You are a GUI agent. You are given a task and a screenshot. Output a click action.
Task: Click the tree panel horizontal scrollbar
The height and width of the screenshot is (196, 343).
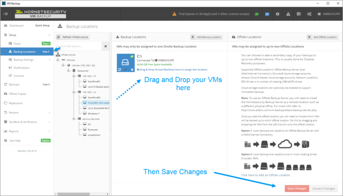(73, 194)
